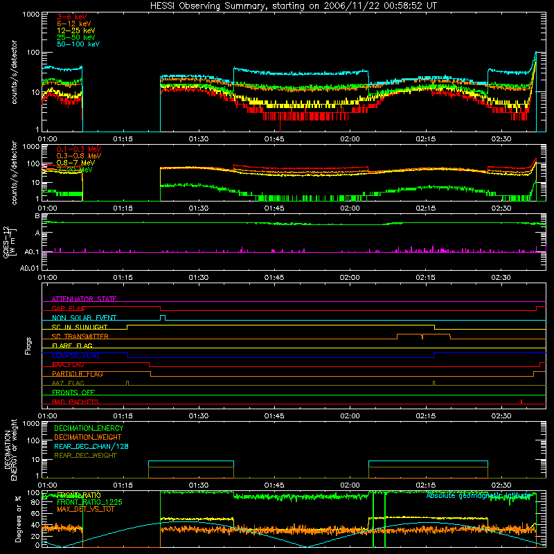Select the SC_TRANSMITTER flag label
Viewport: 554px width, 554px height.
point(80,337)
